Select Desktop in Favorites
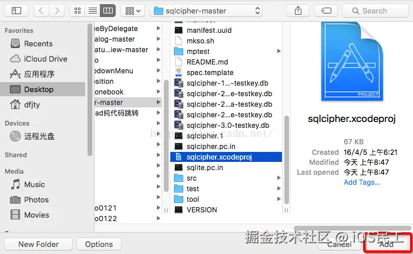The height and width of the screenshot is (254, 413). (x=43, y=89)
